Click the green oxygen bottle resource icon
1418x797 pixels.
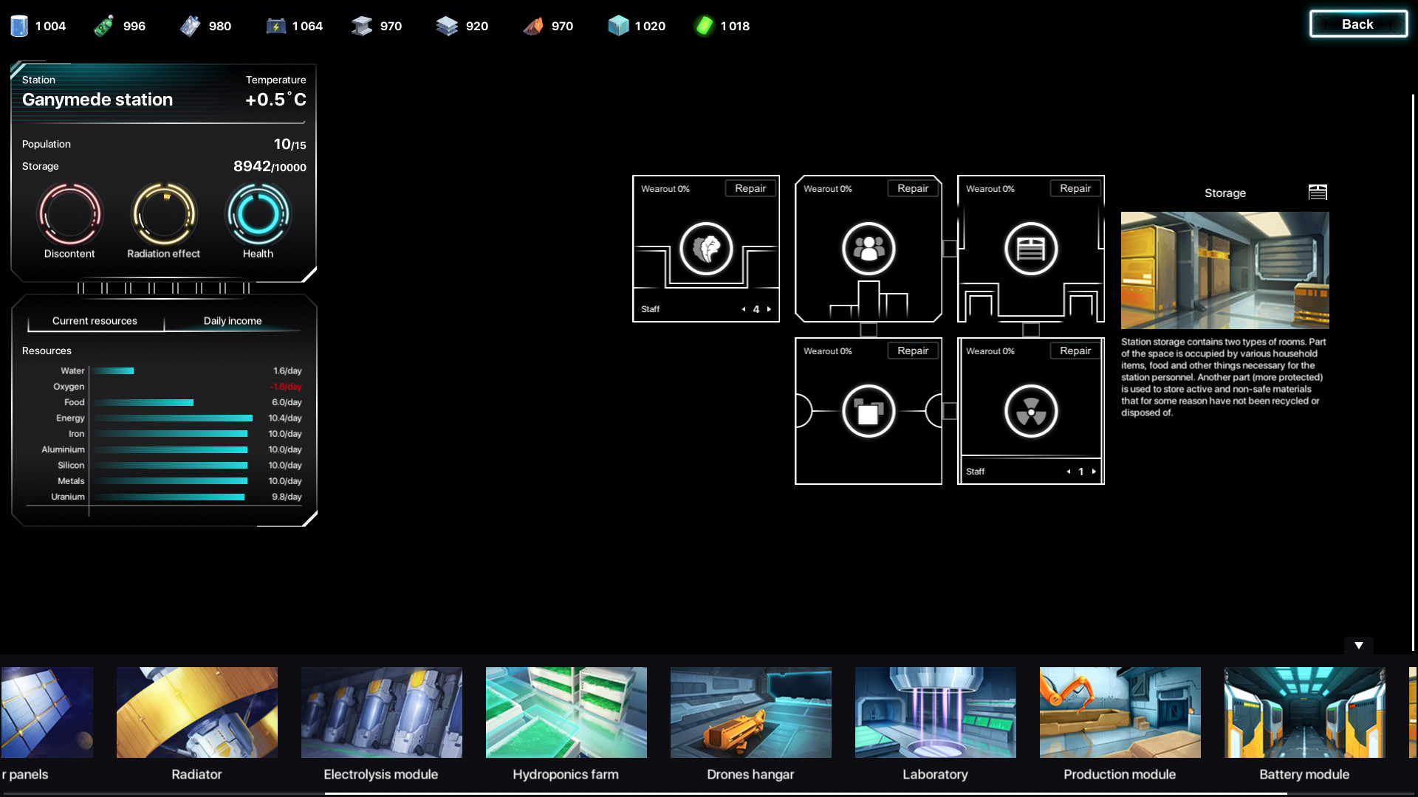pyautogui.click(x=103, y=24)
